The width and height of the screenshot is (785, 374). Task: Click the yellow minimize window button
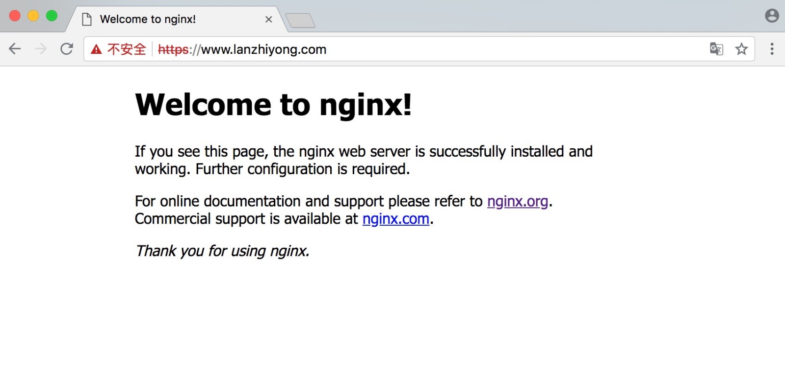coord(33,16)
